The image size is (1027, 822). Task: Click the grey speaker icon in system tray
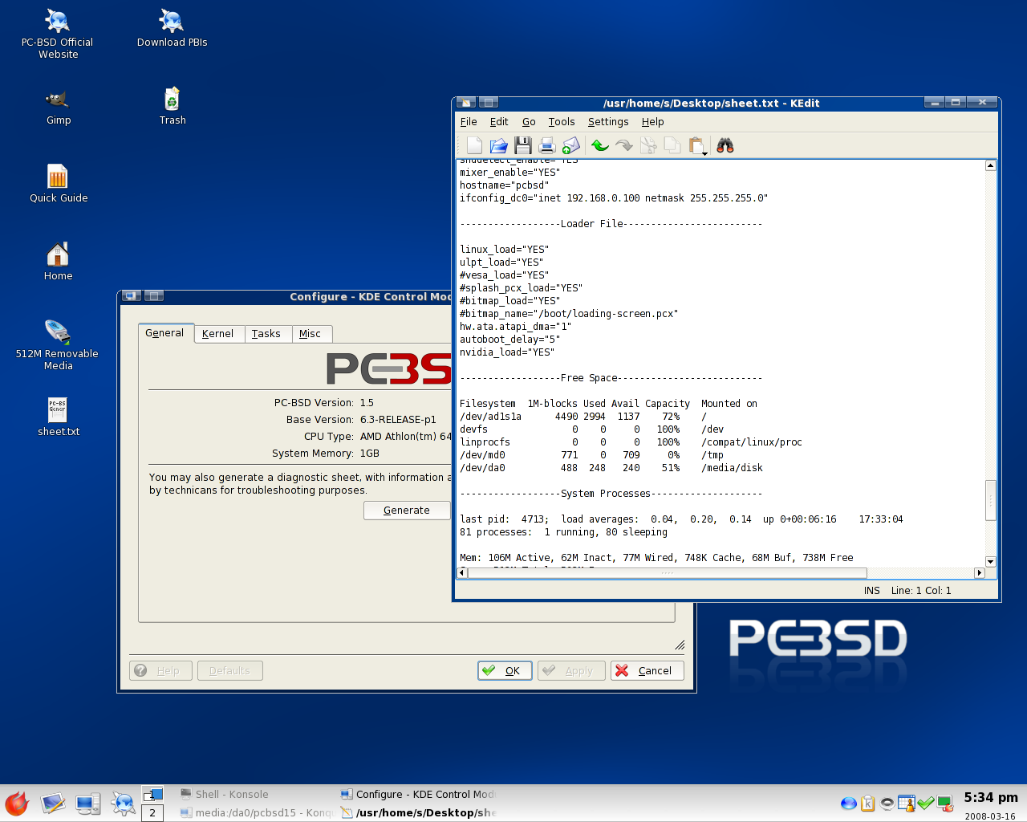[887, 804]
